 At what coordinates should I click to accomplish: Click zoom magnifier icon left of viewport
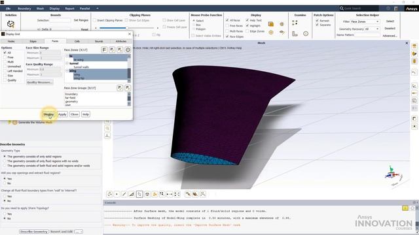coord(107,128)
